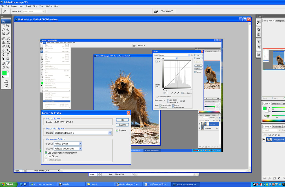Open the Brushes panel icon
Viewport: 285px width, 187px height.
pyautogui.click(x=259, y=29)
